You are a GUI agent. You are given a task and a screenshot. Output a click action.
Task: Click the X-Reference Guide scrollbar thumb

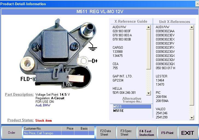click(x=148, y=49)
